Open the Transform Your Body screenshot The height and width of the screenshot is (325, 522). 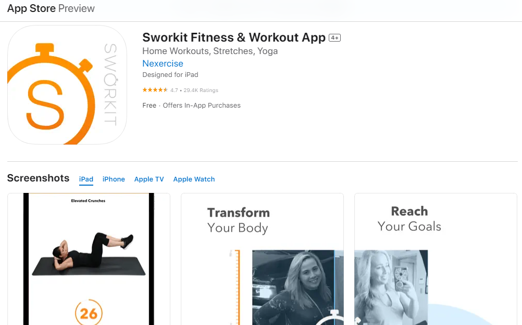coord(263,259)
